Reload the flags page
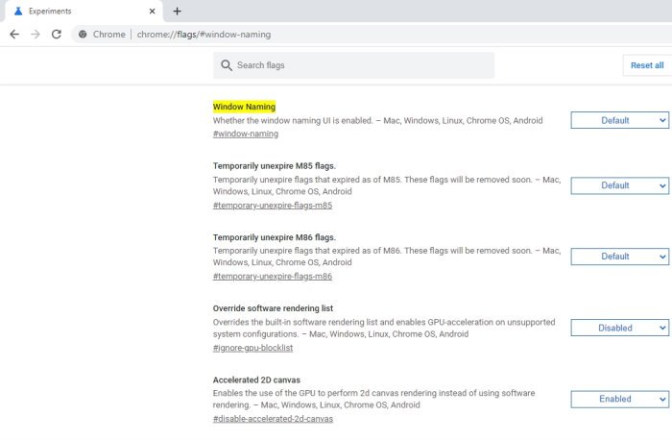This screenshot has height=440, width=672. click(56, 35)
